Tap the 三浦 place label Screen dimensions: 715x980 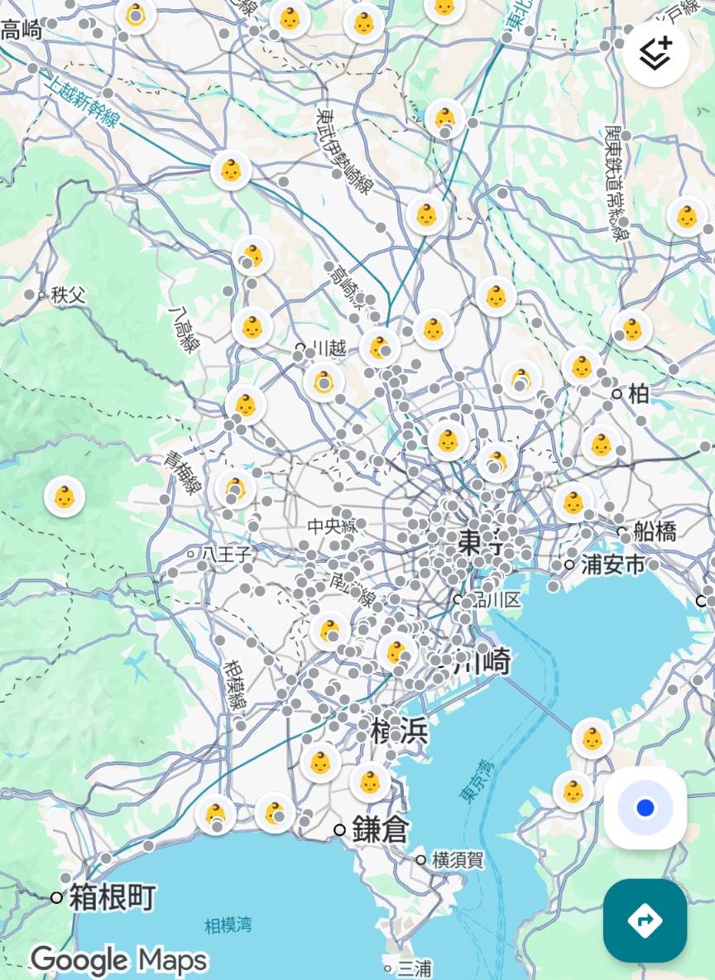[x=415, y=968]
